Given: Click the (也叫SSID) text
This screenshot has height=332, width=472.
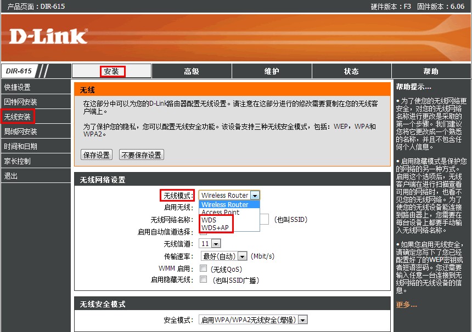Looking at the screenshot, I should click(291, 220).
